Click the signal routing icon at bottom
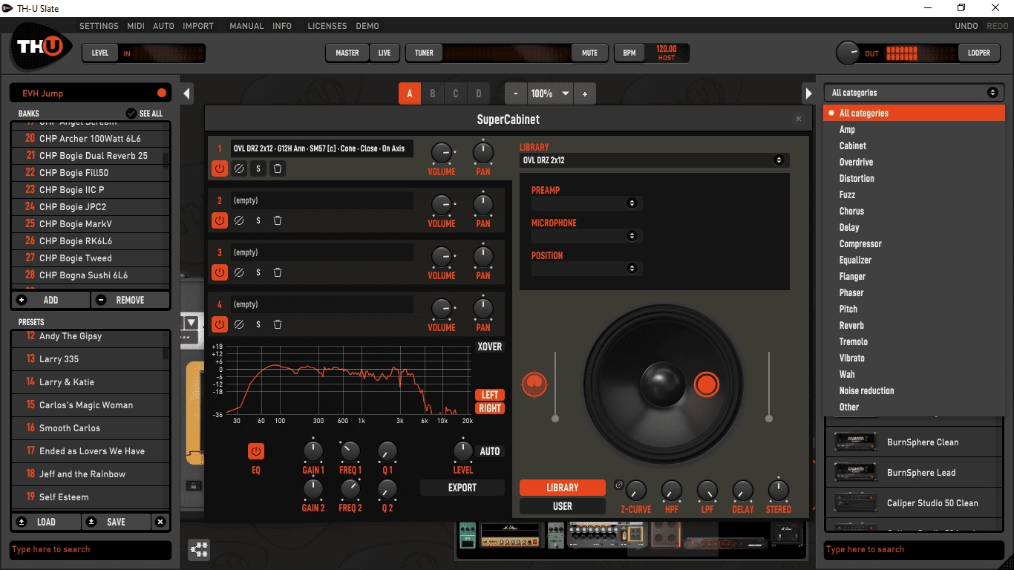 (199, 550)
